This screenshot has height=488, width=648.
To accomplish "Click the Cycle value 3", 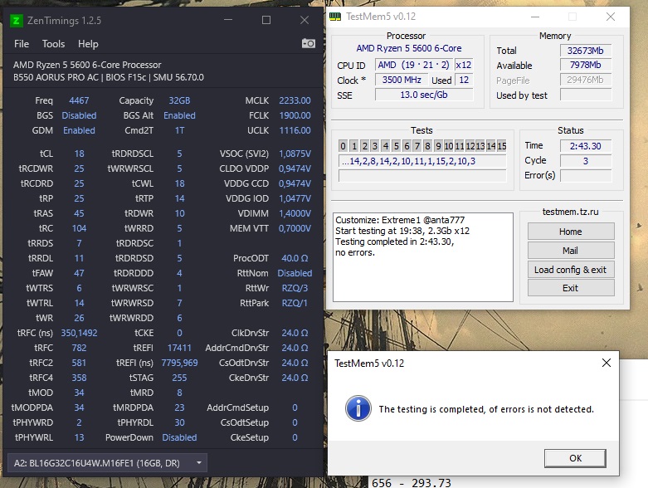I will (585, 161).
